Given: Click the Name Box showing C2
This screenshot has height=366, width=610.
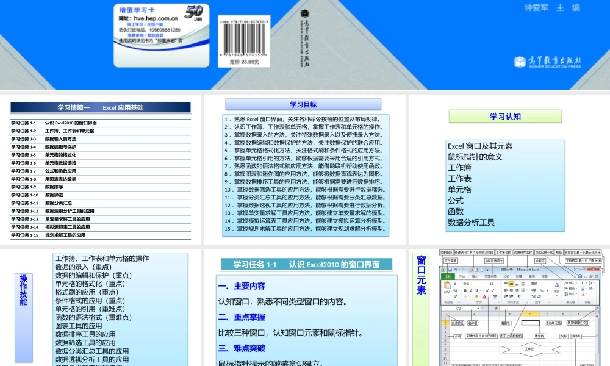Looking at the screenshot, I should (x=458, y=308).
